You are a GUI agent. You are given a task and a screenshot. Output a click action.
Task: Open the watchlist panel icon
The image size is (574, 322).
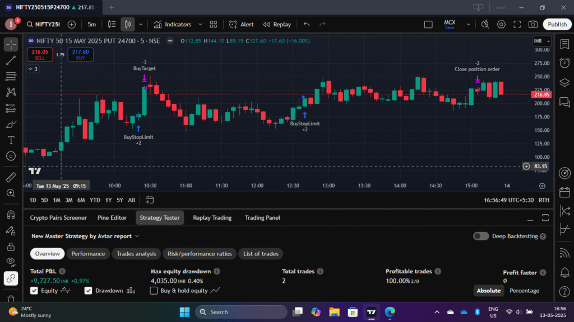(564, 44)
